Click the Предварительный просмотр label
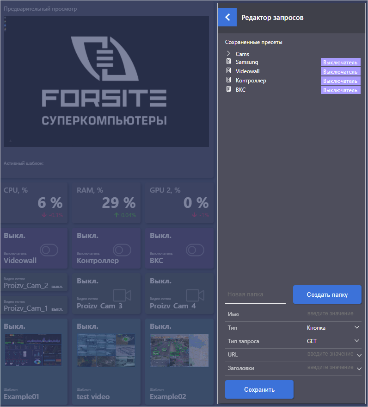 tap(40, 9)
